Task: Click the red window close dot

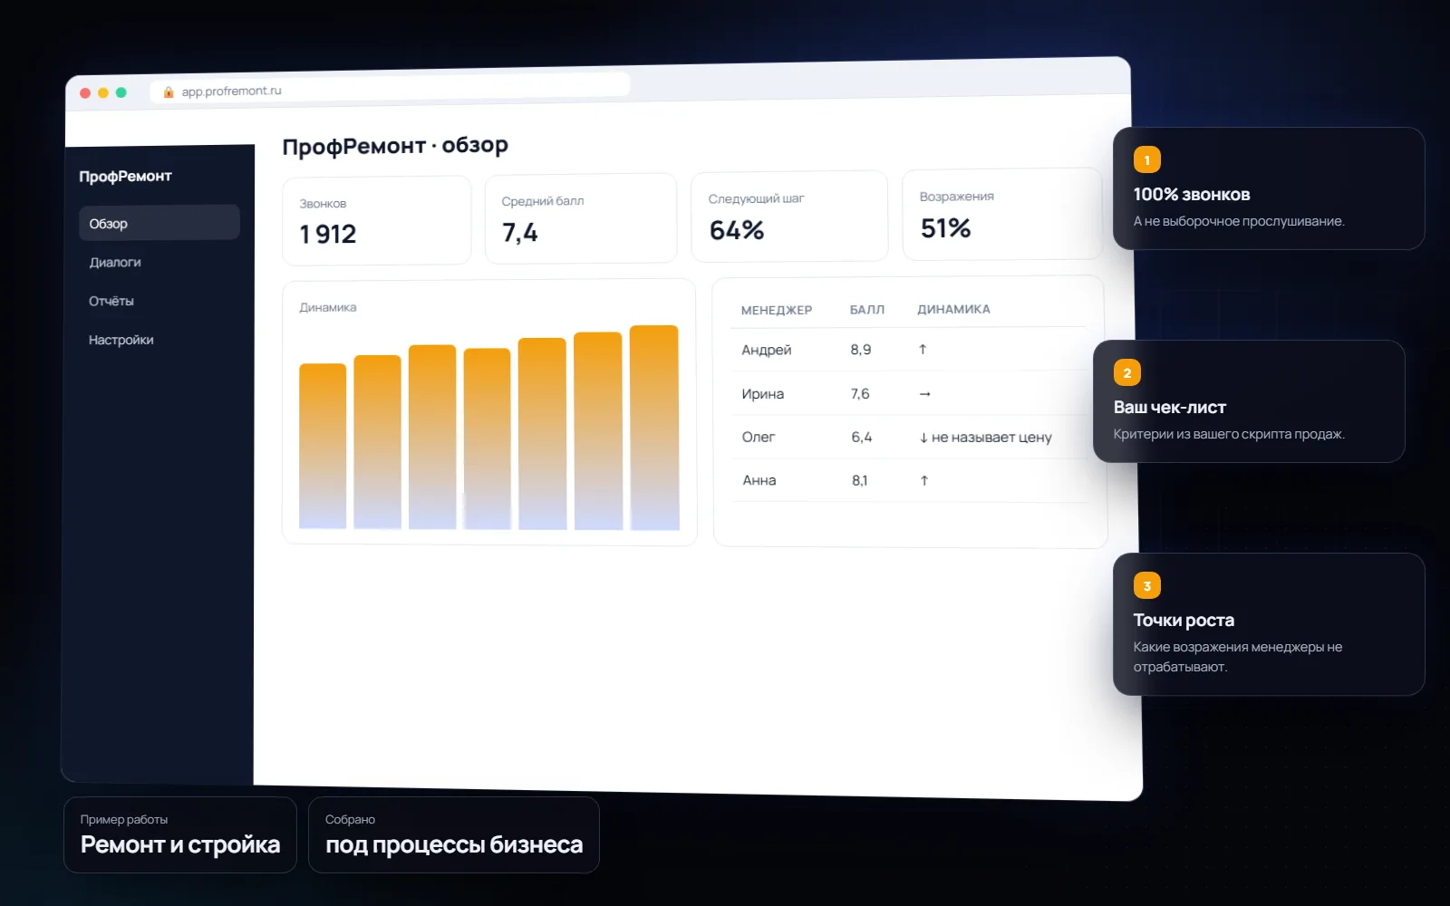Action: coord(85,92)
